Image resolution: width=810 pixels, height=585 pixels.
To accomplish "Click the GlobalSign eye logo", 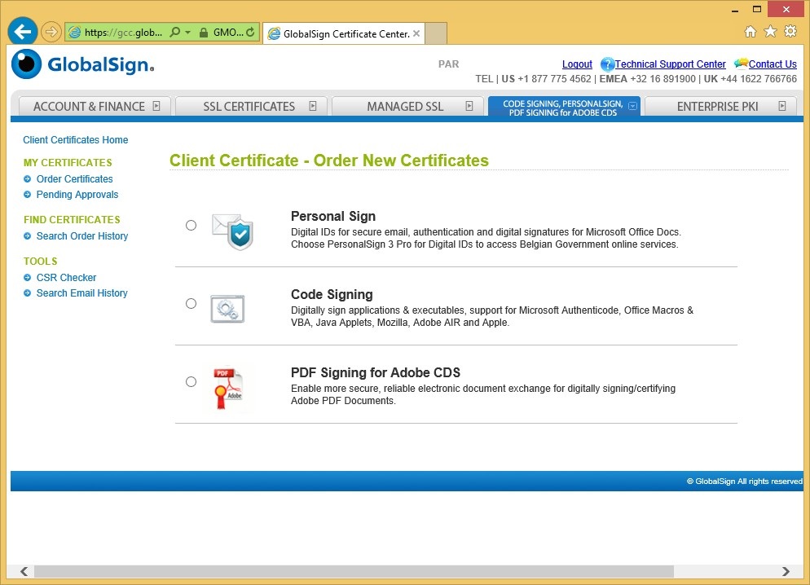I will 26,64.
